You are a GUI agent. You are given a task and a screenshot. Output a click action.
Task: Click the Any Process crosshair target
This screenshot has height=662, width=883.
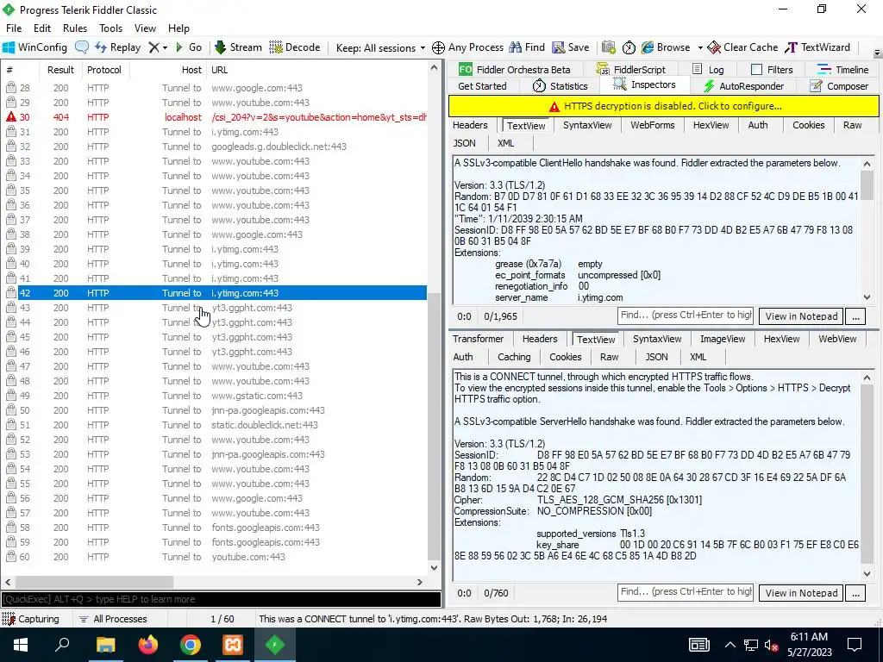tap(467, 47)
